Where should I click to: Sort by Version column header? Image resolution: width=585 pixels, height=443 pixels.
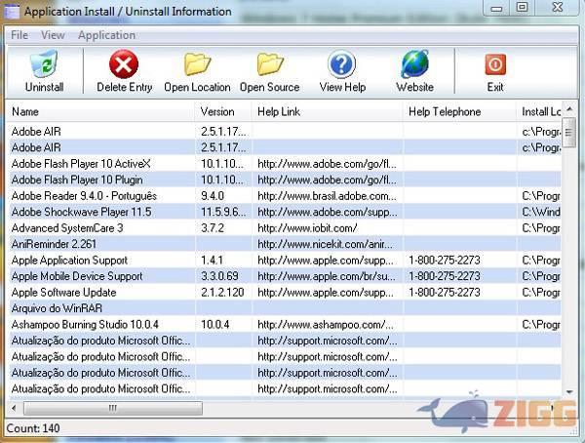point(221,112)
